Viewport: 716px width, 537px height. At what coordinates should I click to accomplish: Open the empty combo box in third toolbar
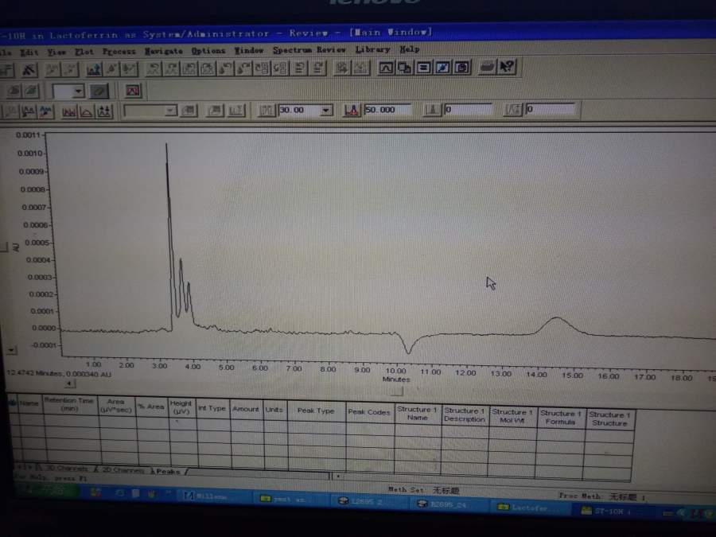coord(150,111)
